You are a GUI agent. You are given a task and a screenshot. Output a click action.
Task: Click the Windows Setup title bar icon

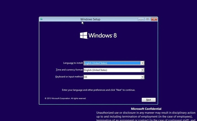pos(41,19)
